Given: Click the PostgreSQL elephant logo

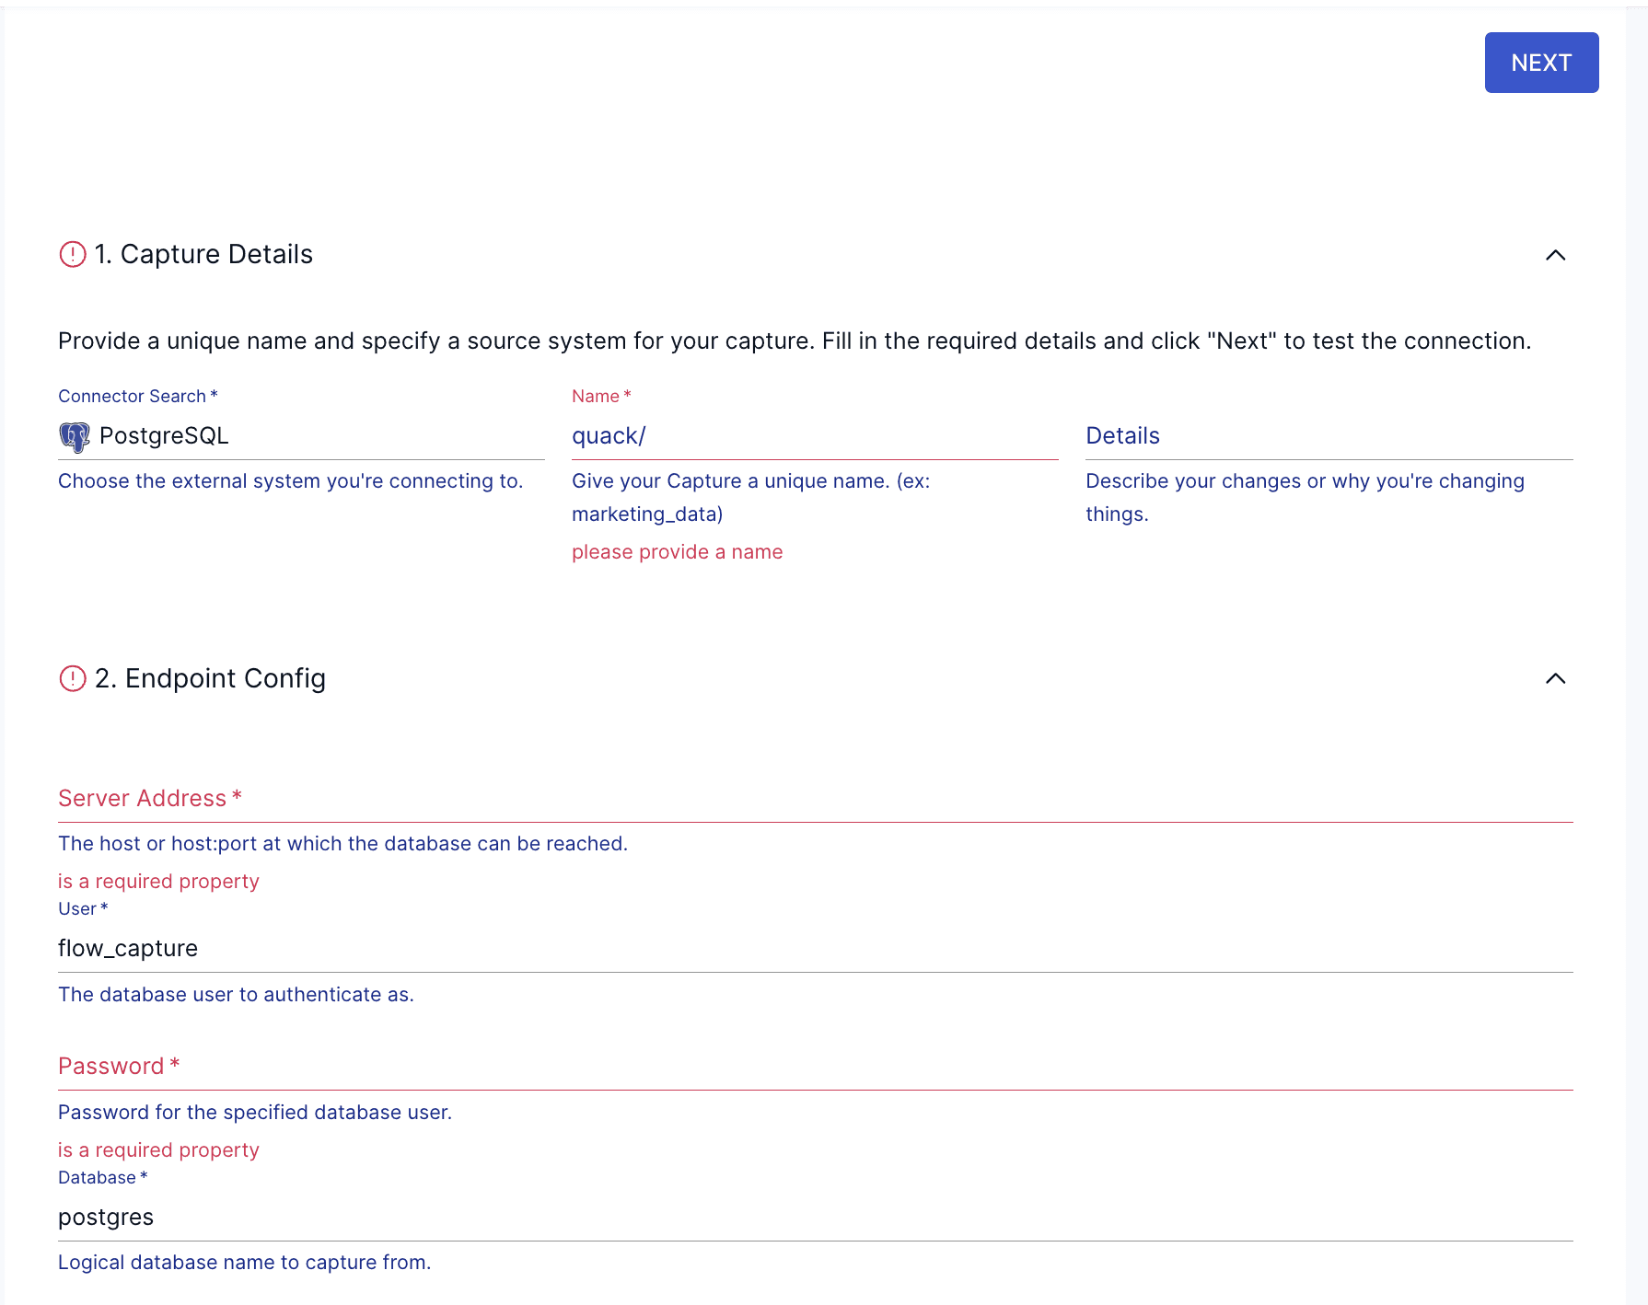Looking at the screenshot, I should (x=75, y=436).
